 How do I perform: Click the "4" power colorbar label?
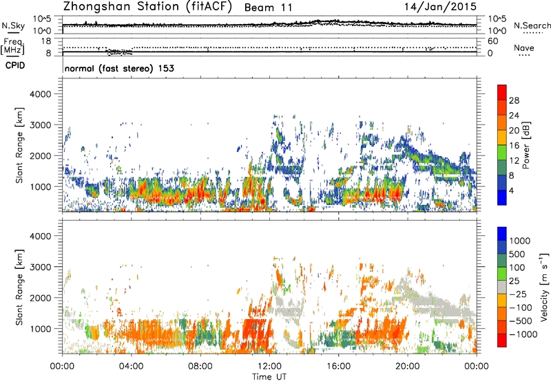511,190
